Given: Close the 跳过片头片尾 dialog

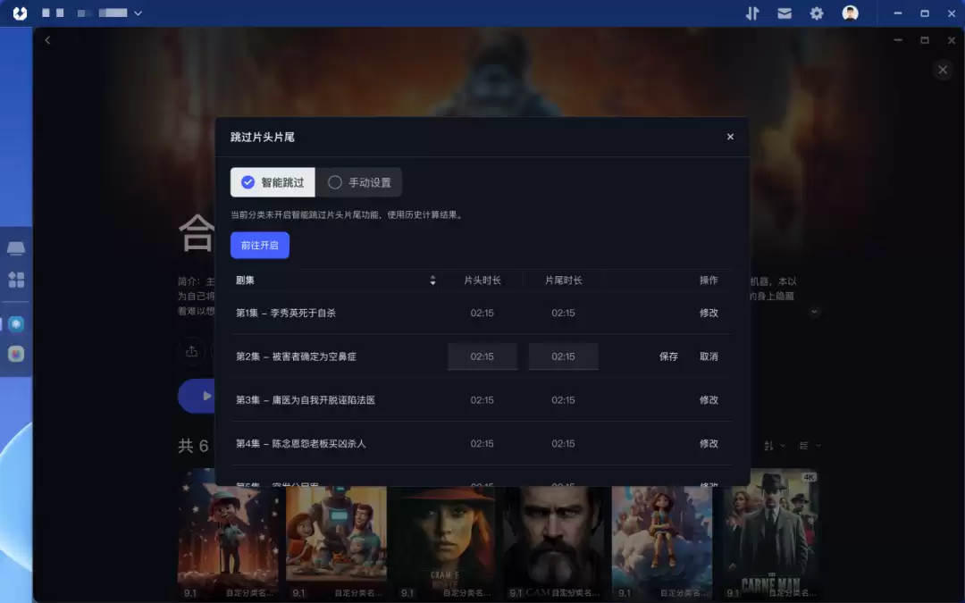Looking at the screenshot, I should [x=730, y=137].
